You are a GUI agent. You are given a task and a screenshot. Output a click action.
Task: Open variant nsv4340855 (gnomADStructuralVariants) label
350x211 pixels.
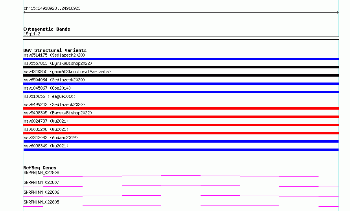(x=67, y=72)
